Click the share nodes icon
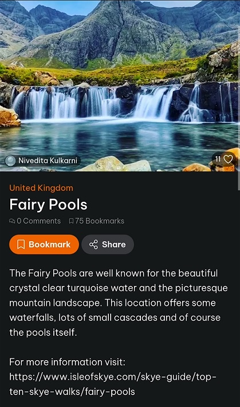This screenshot has width=240, height=407. coord(93,245)
